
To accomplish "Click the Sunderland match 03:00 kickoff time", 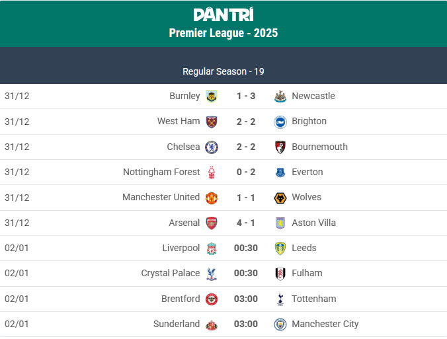I will (x=246, y=324).
